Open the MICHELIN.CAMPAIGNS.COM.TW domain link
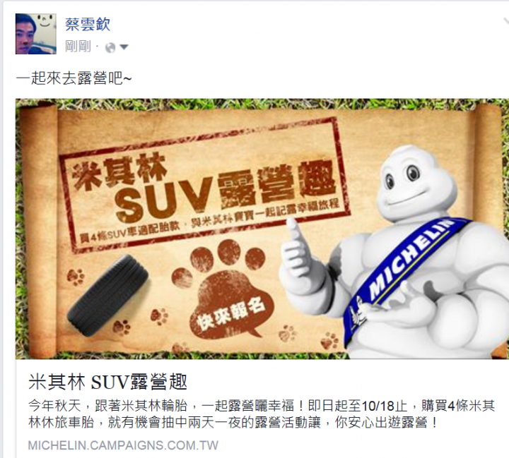 click(123, 445)
